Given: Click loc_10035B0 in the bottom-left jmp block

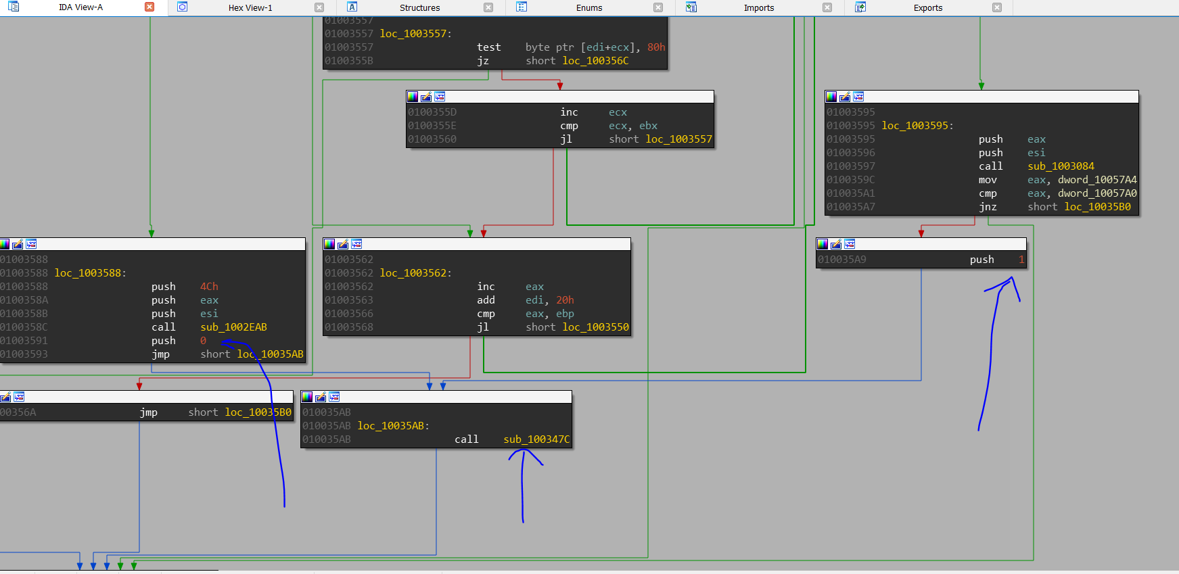Looking at the screenshot, I should (258, 412).
